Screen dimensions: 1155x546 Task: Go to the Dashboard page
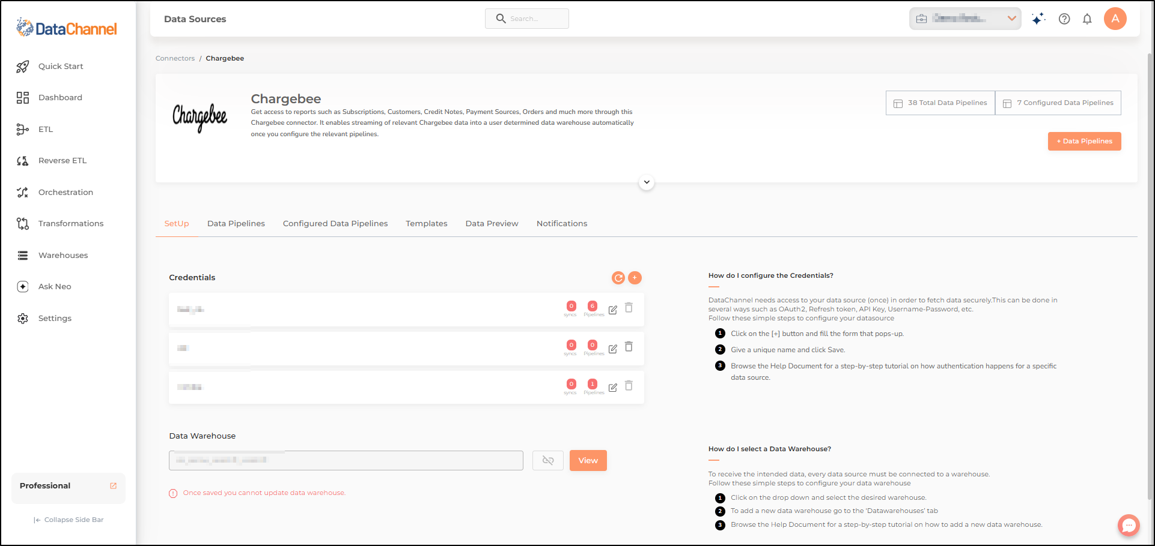60,98
